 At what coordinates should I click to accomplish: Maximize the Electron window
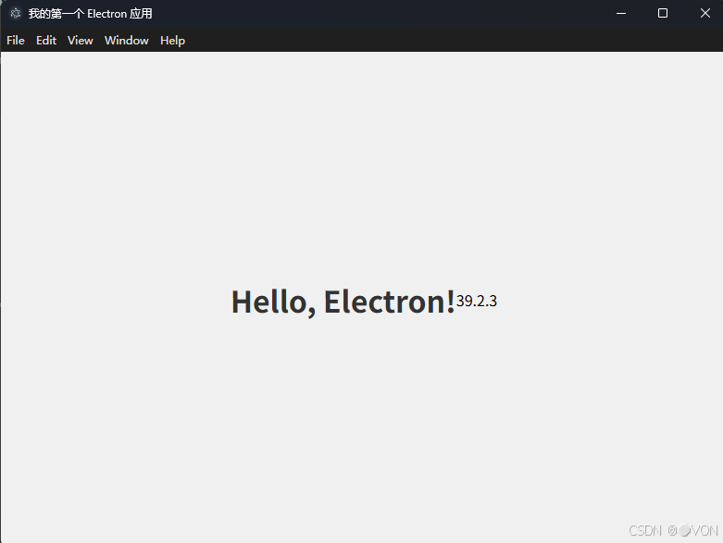(663, 13)
